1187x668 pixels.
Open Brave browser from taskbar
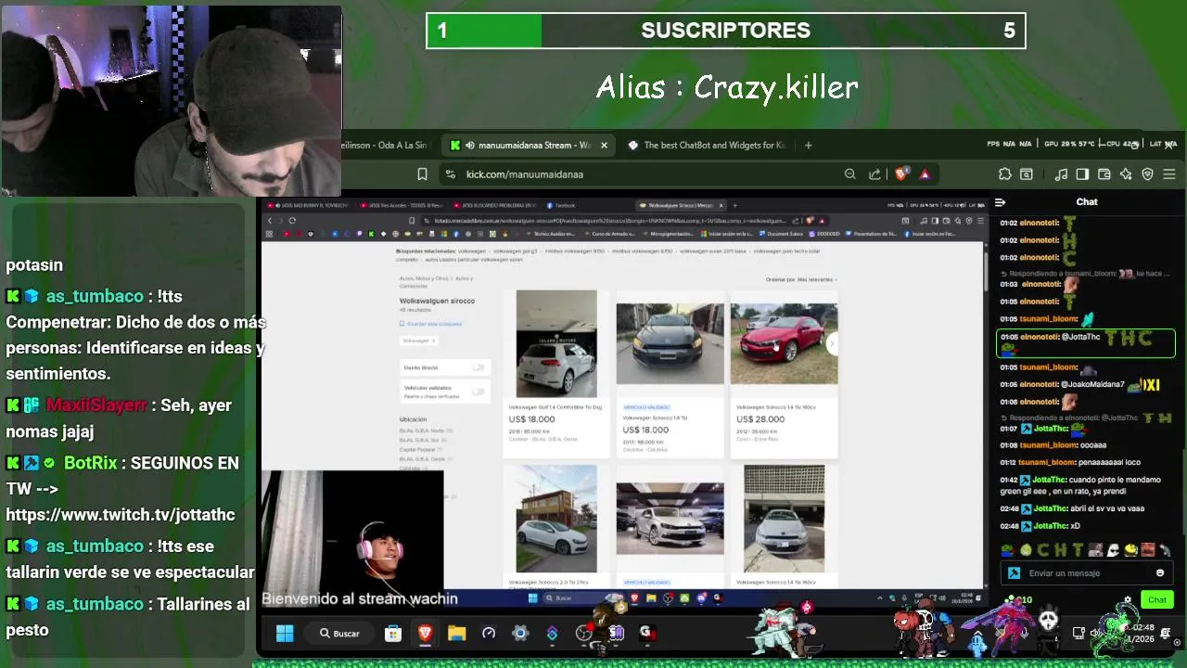(425, 634)
